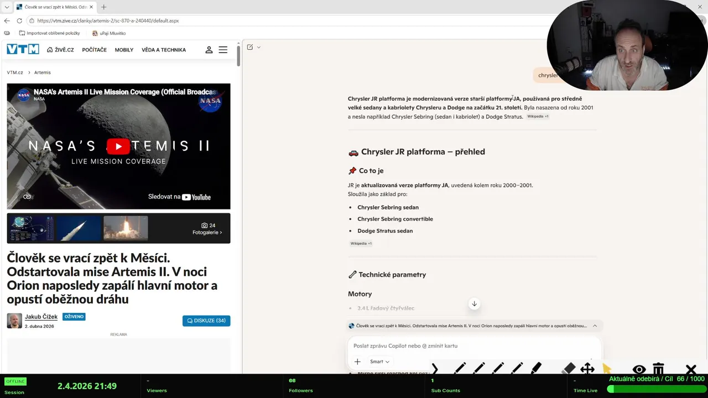Click 'Chrysler Sebring convertible' list item
This screenshot has height=398, width=708.
click(x=395, y=219)
